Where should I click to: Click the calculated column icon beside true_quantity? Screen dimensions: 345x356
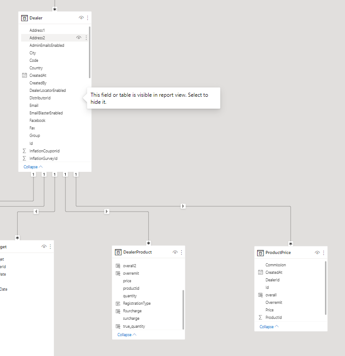118,326
